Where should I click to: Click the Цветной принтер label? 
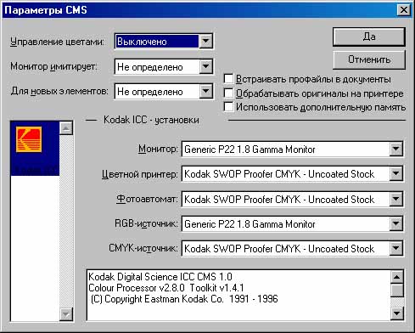coord(140,174)
